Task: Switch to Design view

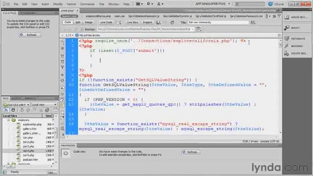Action: [89, 22]
